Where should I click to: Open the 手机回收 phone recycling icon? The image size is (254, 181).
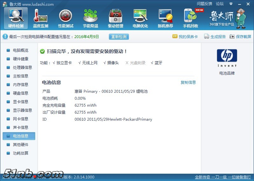click(x=190, y=18)
